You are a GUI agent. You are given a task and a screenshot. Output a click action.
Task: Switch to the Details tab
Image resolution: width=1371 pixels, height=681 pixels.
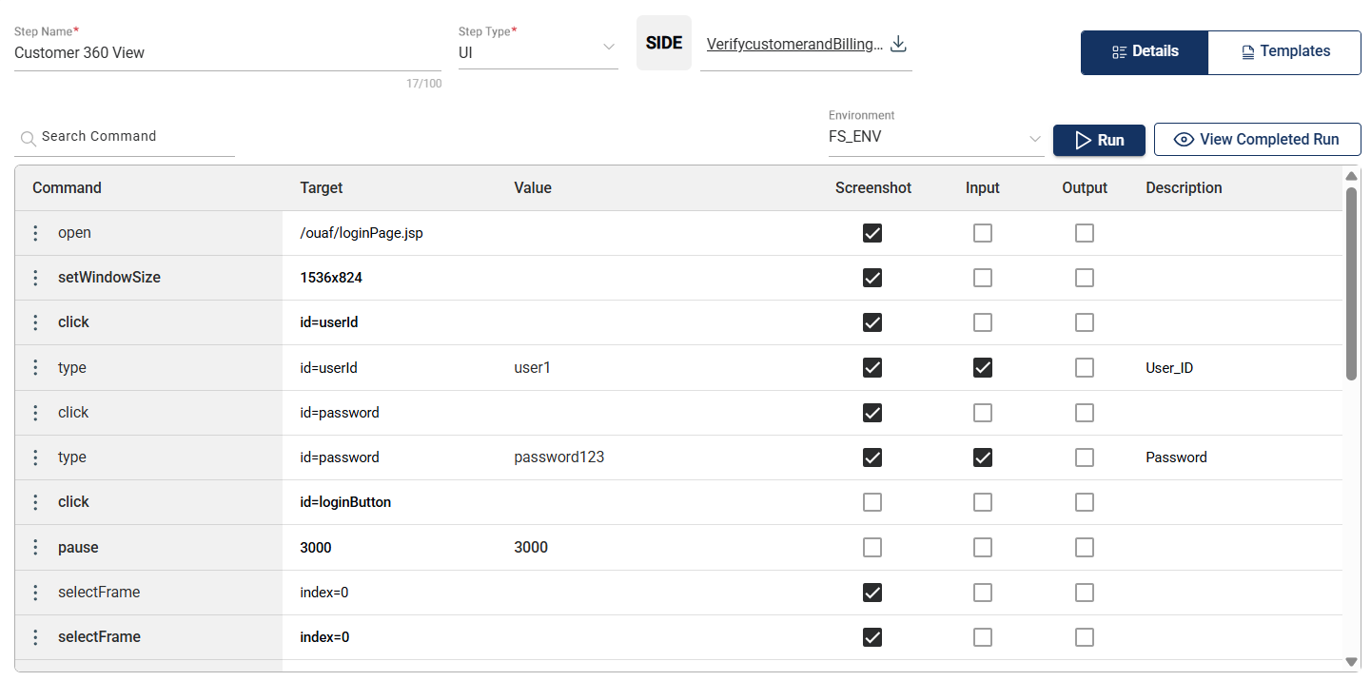pos(1145,52)
